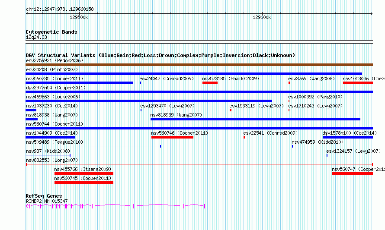Viewport: 385px width, 230px height.
Task: Open RIMBP2|NM_015347 gene label
Action: tap(47, 201)
